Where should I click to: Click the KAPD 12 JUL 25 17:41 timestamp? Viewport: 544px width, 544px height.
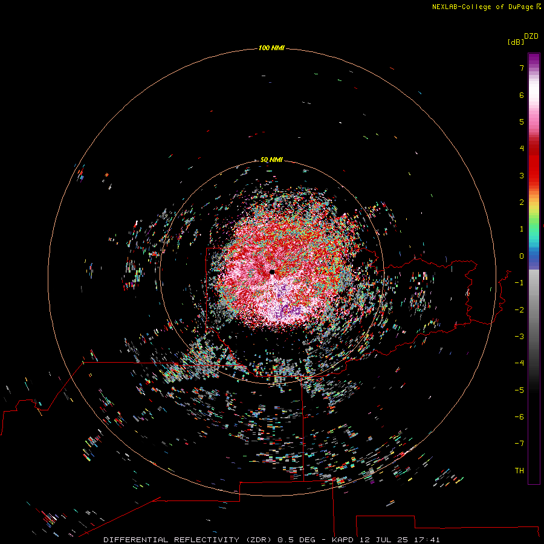[x=386, y=540]
